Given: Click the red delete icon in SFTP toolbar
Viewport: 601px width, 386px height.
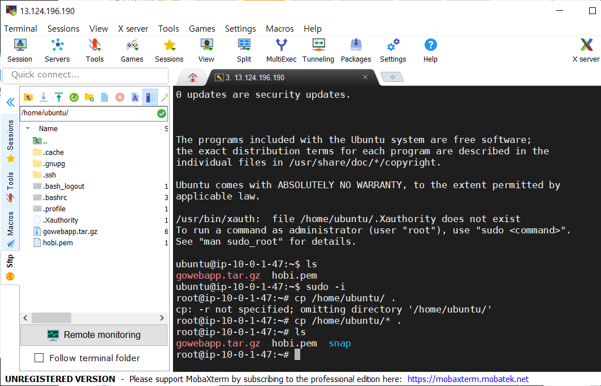Looking at the screenshot, I should click(x=120, y=97).
